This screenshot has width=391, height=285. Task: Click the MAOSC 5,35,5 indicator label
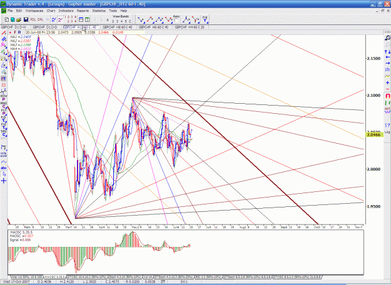[x=21, y=232]
